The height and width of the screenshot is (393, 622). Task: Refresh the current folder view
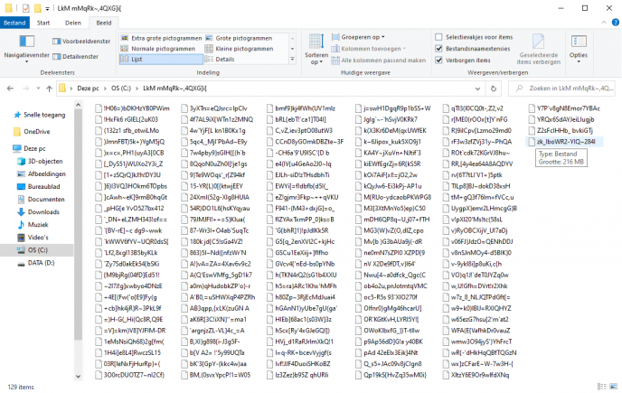(494, 89)
